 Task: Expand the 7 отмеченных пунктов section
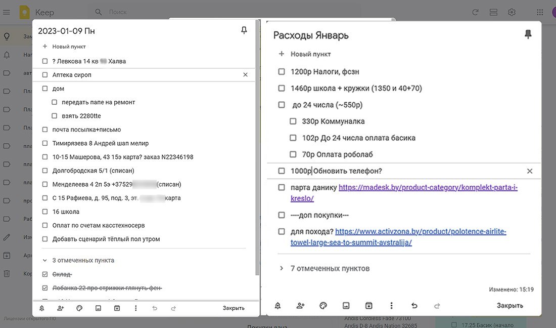click(x=282, y=268)
